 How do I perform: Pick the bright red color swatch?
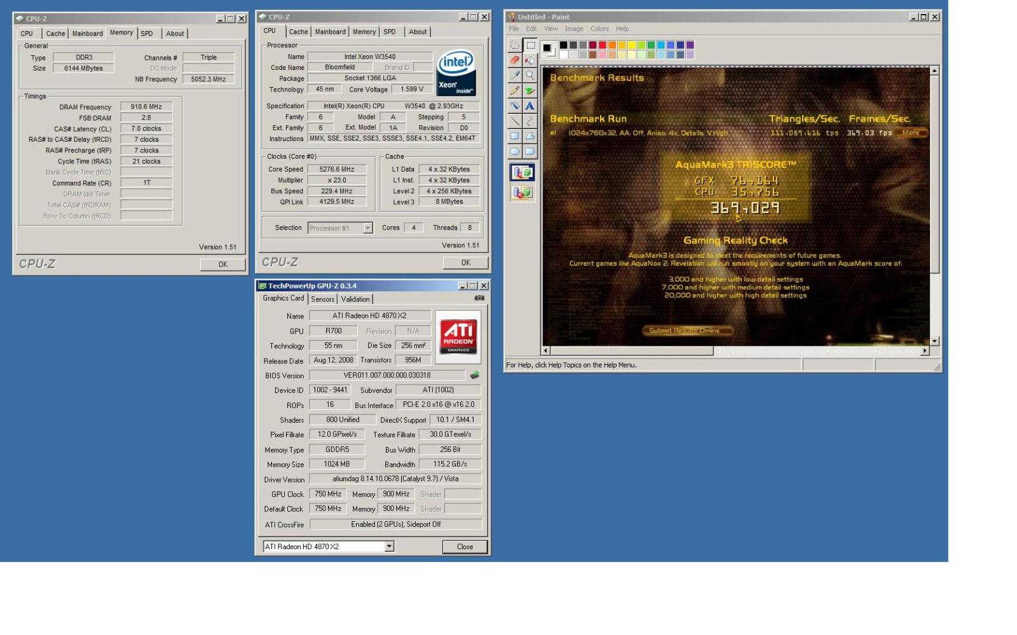coord(603,45)
